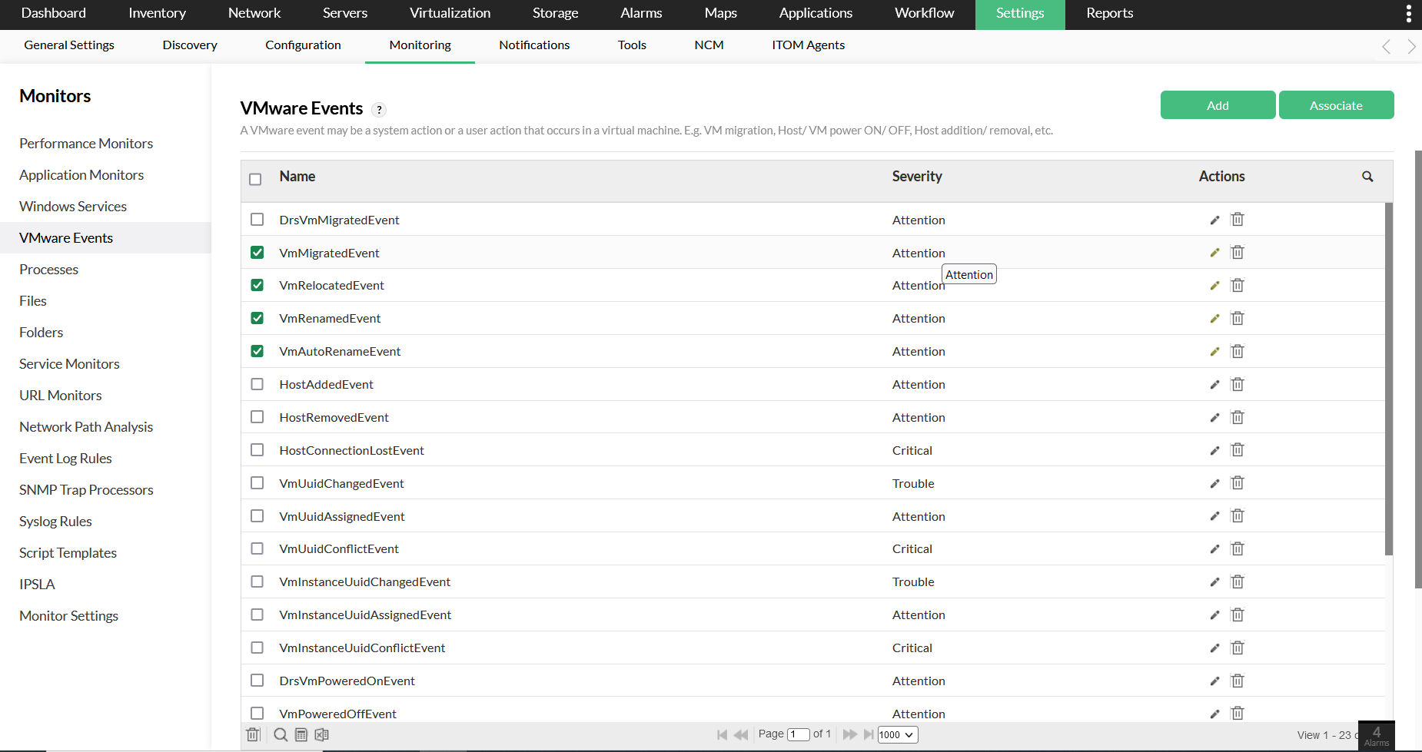Open Windows Services in sidebar
This screenshot has width=1422, height=752.
[x=73, y=207]
